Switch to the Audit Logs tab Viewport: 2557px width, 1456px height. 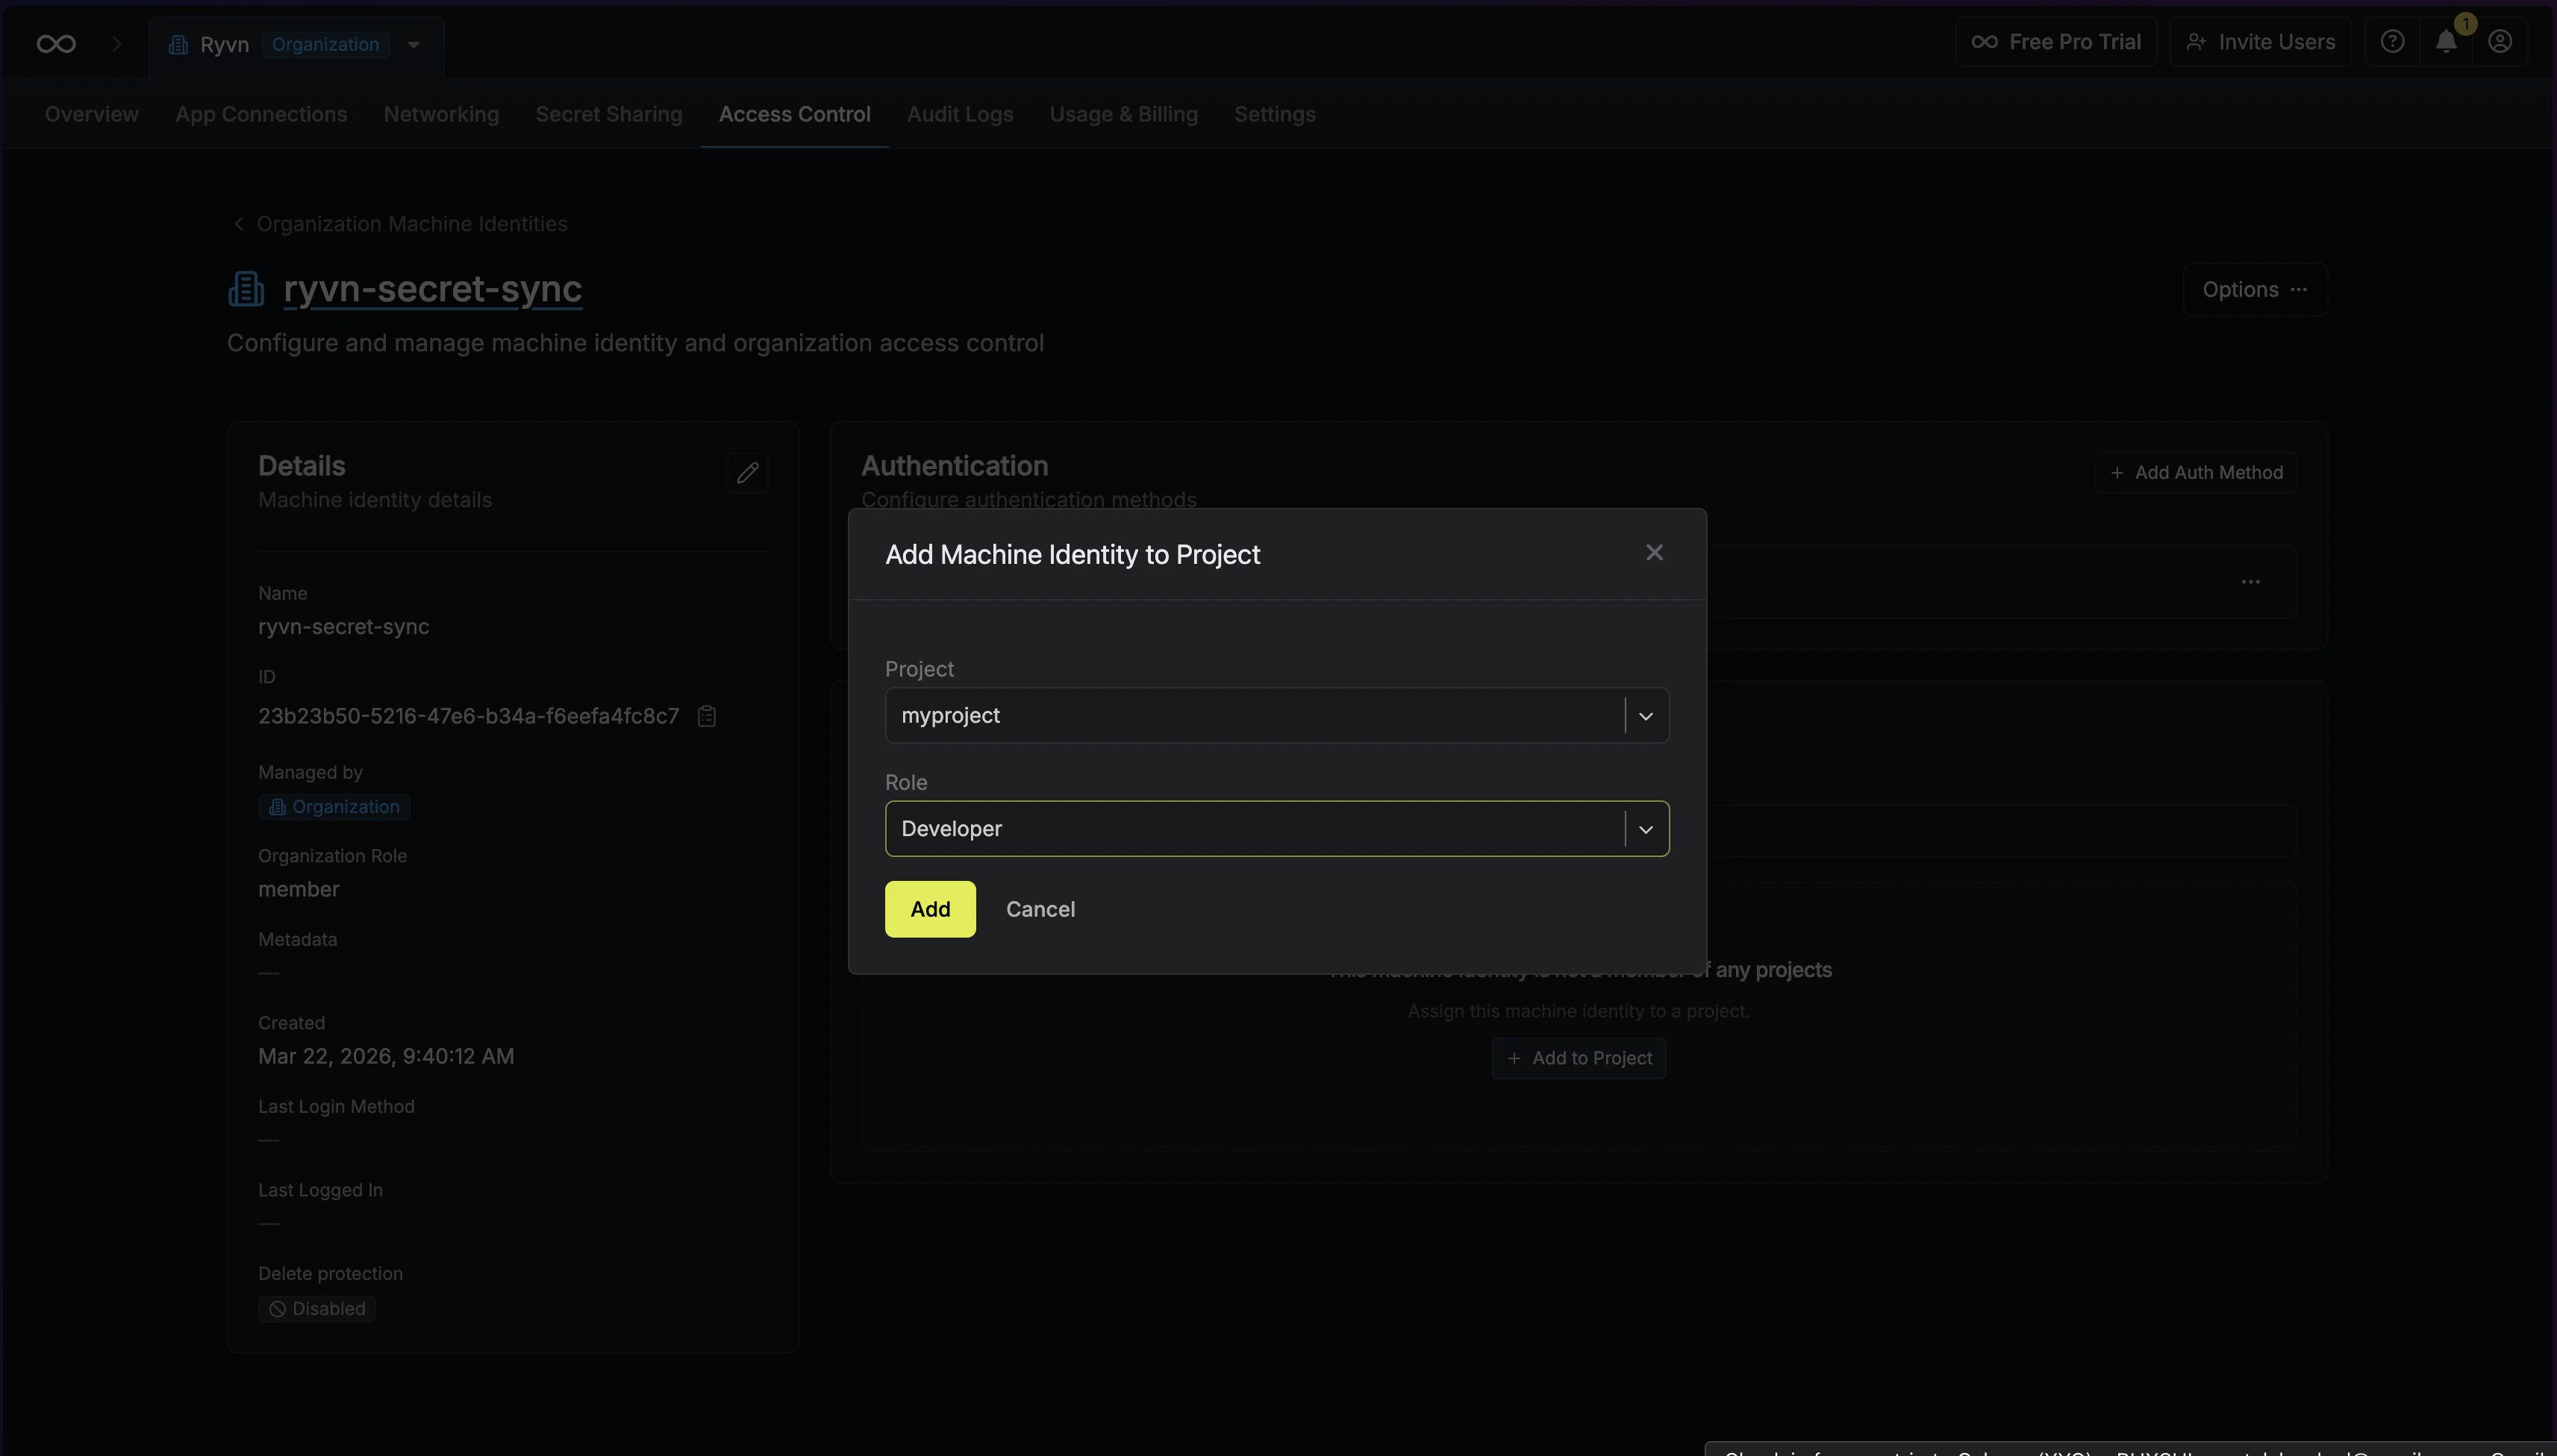point(959,114)
